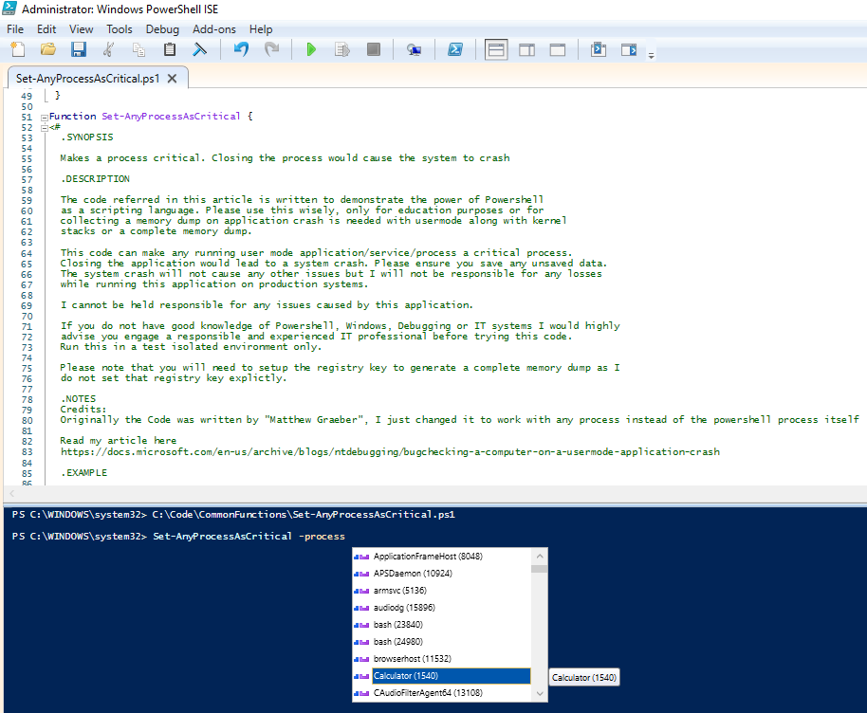Click the Stop Operation square icon
The image size is (867, 713).
(x=374, y=50)
